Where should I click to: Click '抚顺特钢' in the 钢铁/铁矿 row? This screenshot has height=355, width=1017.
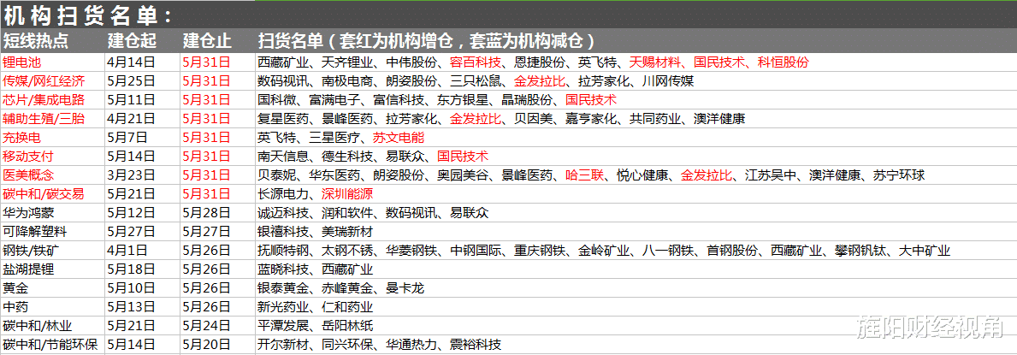[x=283, y=251]
